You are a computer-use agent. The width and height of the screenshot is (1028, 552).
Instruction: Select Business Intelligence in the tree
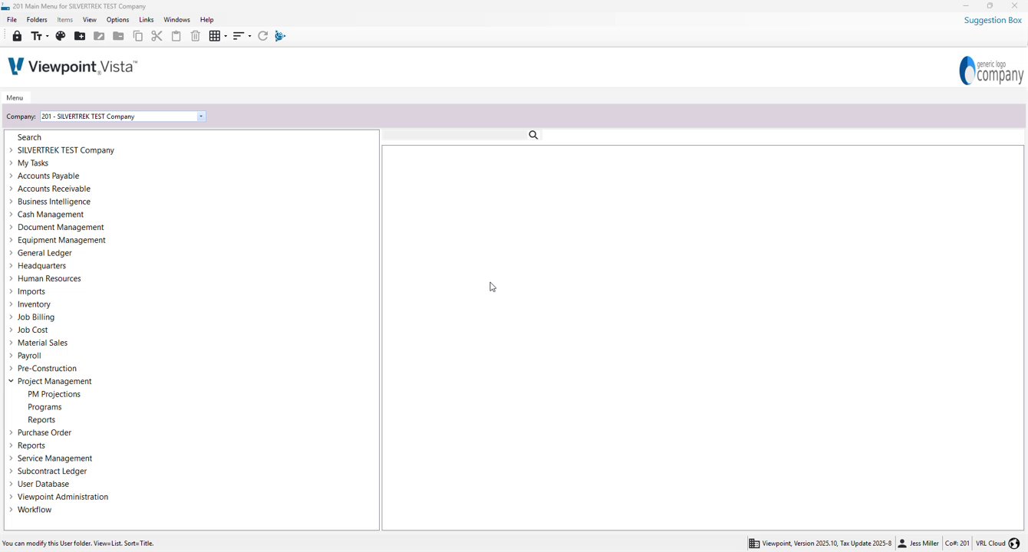pos(54,202)
